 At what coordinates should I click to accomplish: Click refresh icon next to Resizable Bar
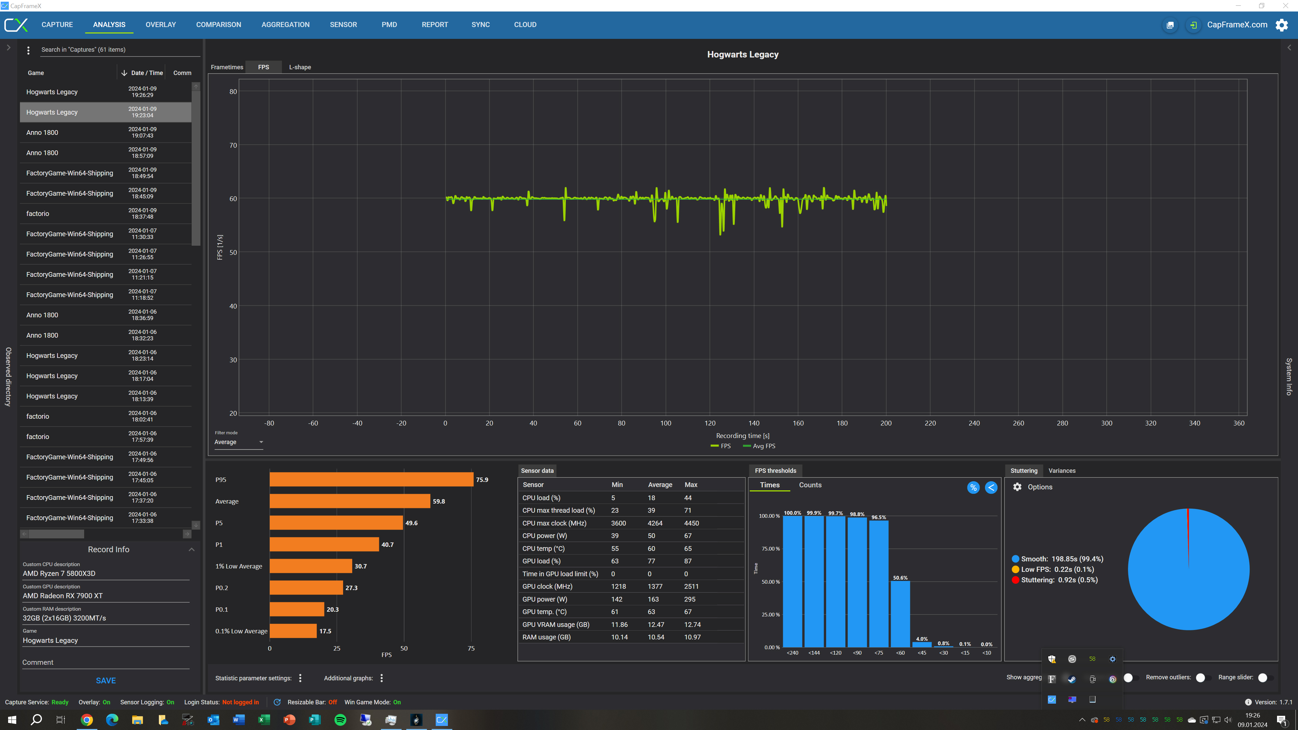point(277,702)
